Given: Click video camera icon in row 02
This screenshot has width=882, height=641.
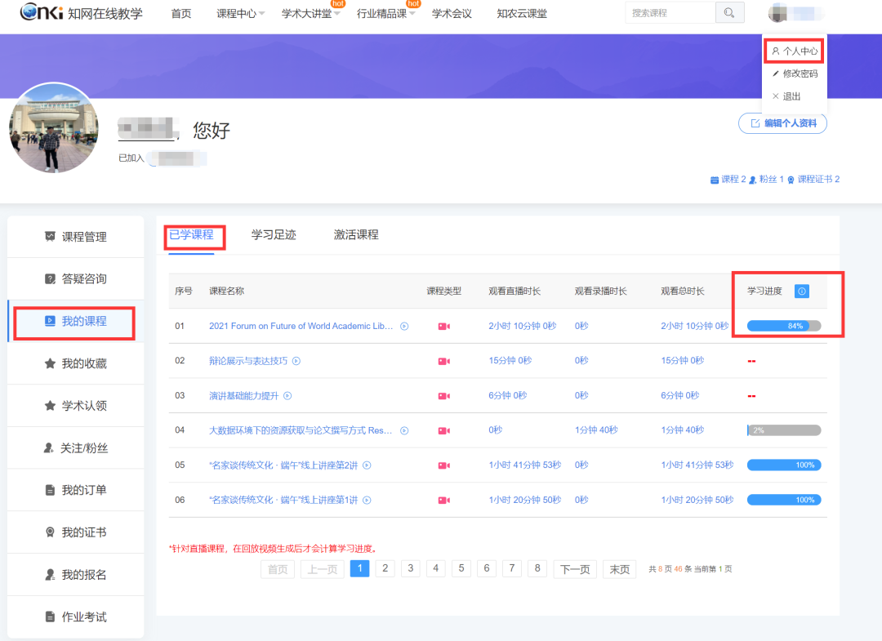Looking at the screenshot, I should (x=443, y=361).
